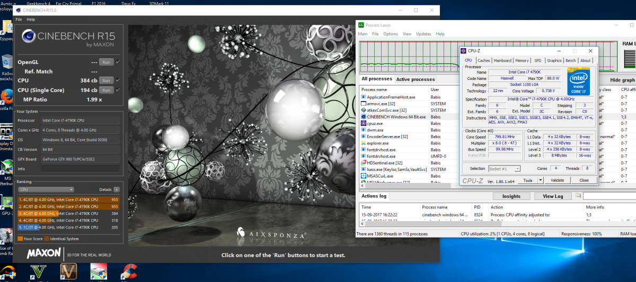Open the GTA V desktop shortcut
This screenshot has height=282, width=636.
click(37, 271)
